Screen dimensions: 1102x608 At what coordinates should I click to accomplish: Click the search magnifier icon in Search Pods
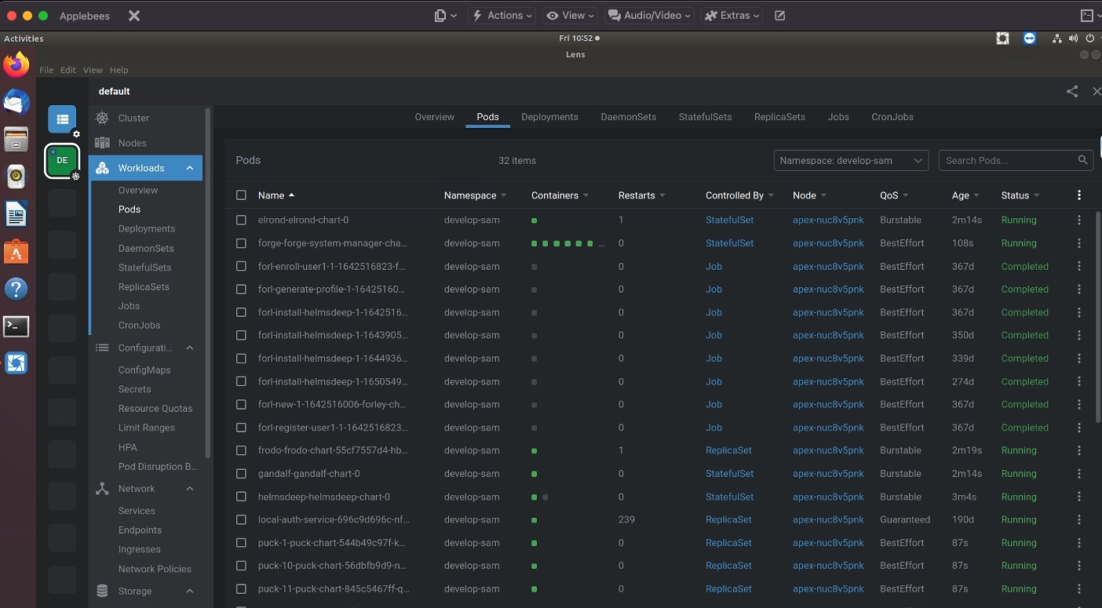(1082, 160)
